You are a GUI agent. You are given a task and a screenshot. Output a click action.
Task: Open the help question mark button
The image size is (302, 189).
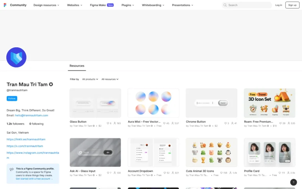pos(293,182)
